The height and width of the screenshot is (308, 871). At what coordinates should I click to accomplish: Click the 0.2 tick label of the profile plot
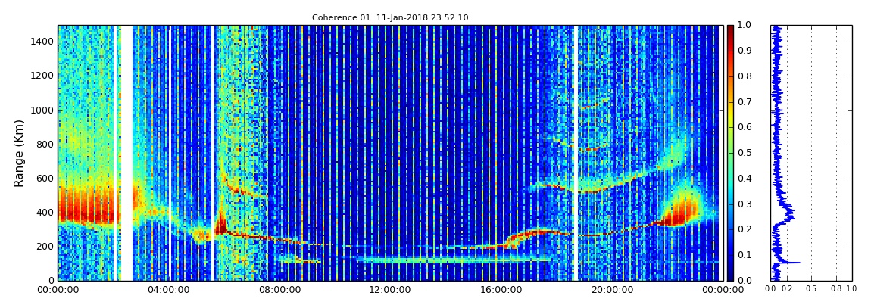[787, 289]
